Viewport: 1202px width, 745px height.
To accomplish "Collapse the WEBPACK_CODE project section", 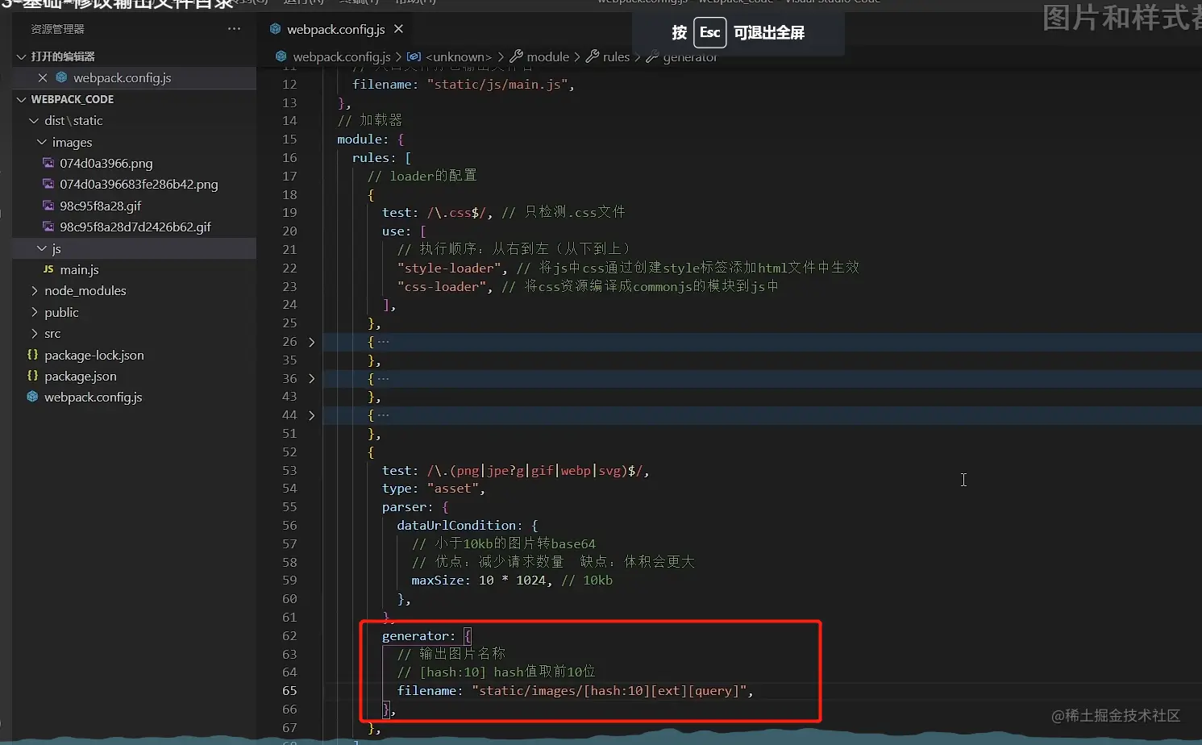I will click(22, 99).
